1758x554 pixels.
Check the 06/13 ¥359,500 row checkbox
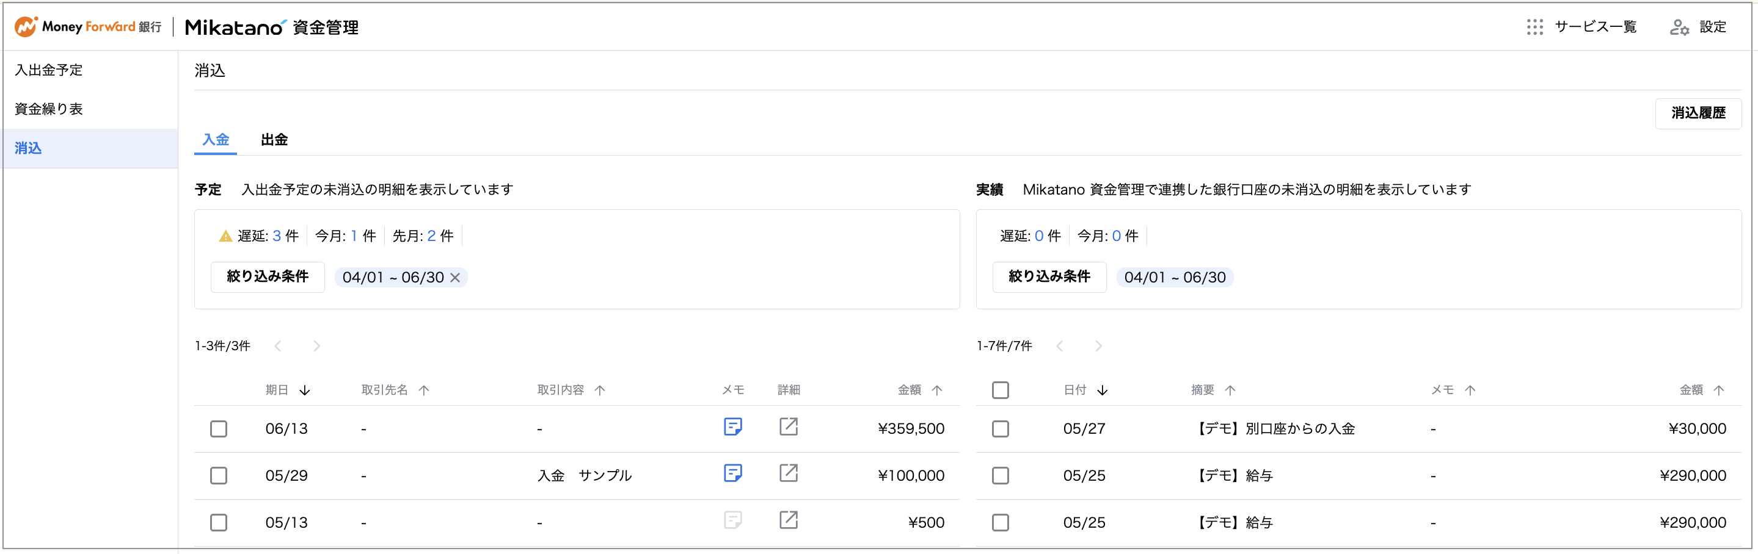tap(219, 428)
